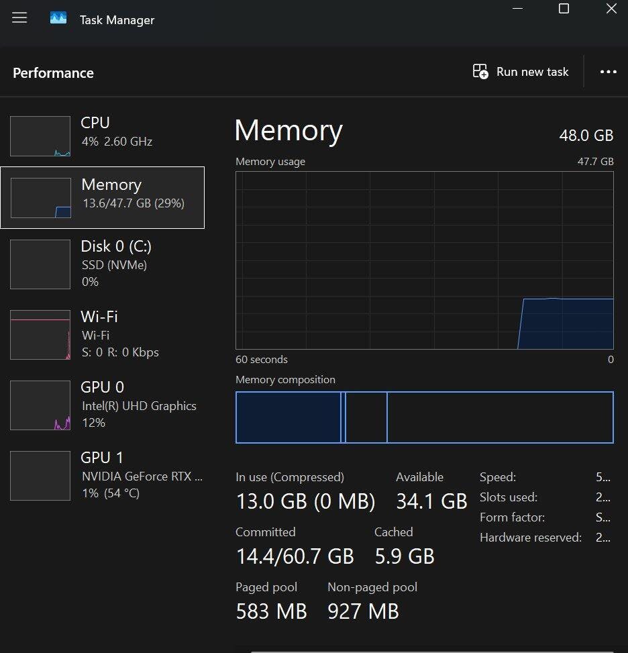Open the hamburger navigation menu

(x=19, y=18)
